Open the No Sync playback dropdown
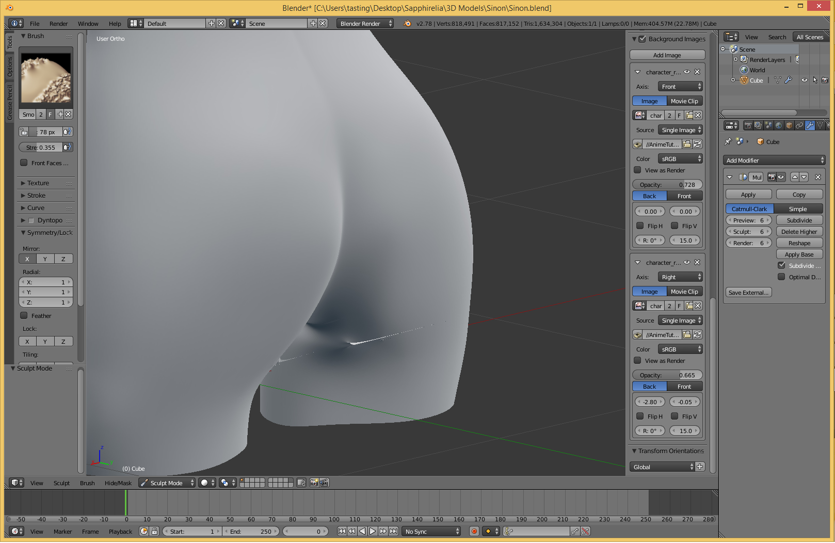Screen dimensions: 835x543 pos(431,531)
